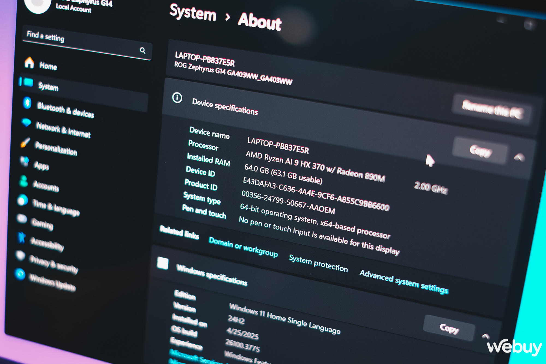Click the Time & language globe icon
546x364 pixels.
(23, 200)
